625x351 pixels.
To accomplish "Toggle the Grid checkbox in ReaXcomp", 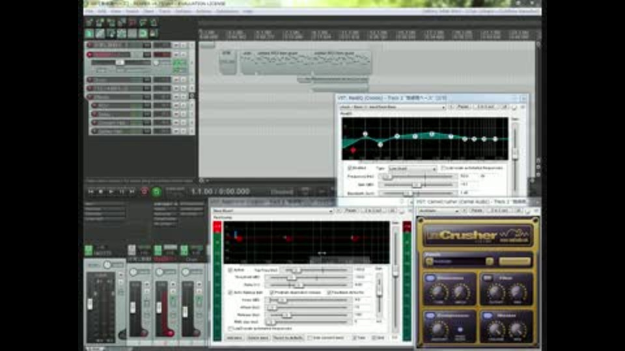I will [374, 338].
